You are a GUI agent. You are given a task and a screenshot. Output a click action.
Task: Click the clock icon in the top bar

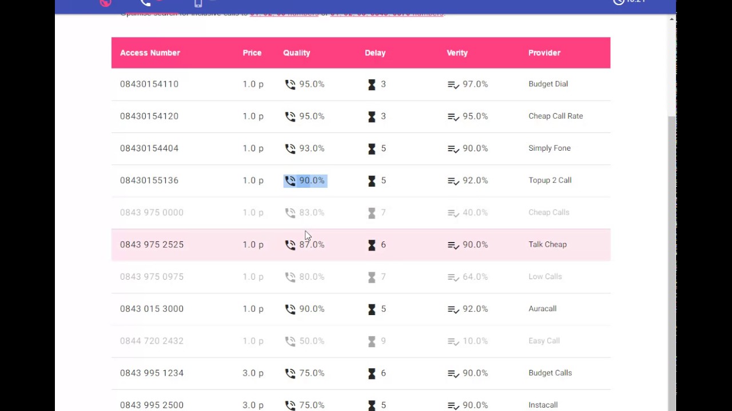point(618,2)
